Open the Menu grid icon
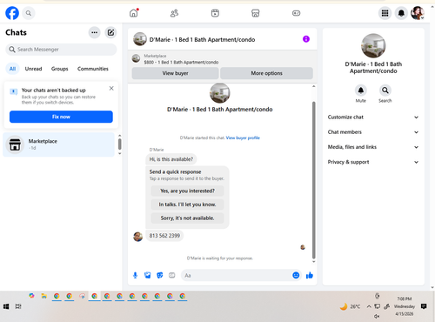This screenshot has height=322, width=435. [385, 13]
